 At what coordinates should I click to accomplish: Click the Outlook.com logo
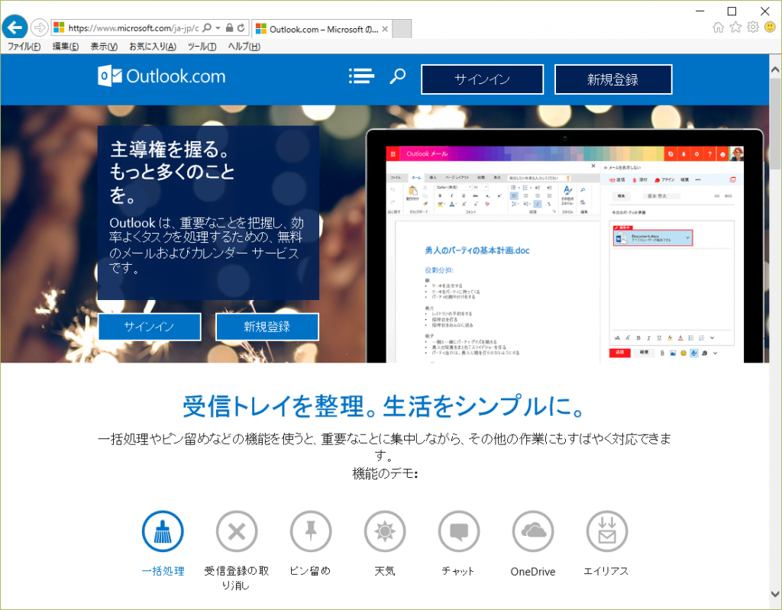162,76
